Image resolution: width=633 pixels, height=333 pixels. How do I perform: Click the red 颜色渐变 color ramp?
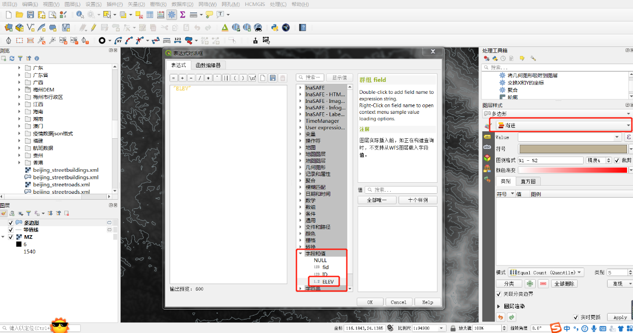572,170
